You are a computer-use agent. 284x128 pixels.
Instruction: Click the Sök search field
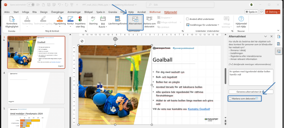180,5
